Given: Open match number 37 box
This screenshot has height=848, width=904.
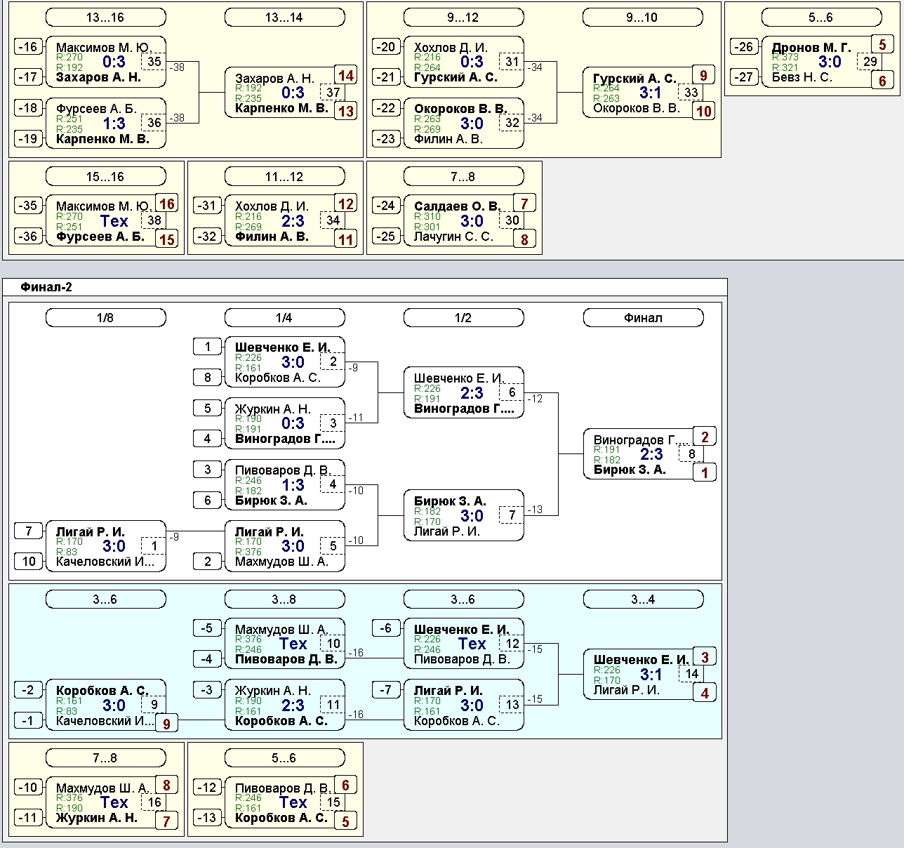Looking at the screenshot, I should (x=333, y=92).
